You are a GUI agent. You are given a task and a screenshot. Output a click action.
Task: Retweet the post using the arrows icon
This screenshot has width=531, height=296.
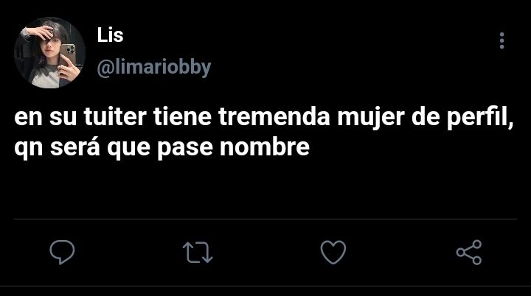198,253
